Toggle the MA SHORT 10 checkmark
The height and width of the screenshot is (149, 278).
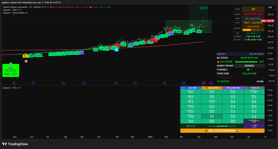(x=249, y=36)
